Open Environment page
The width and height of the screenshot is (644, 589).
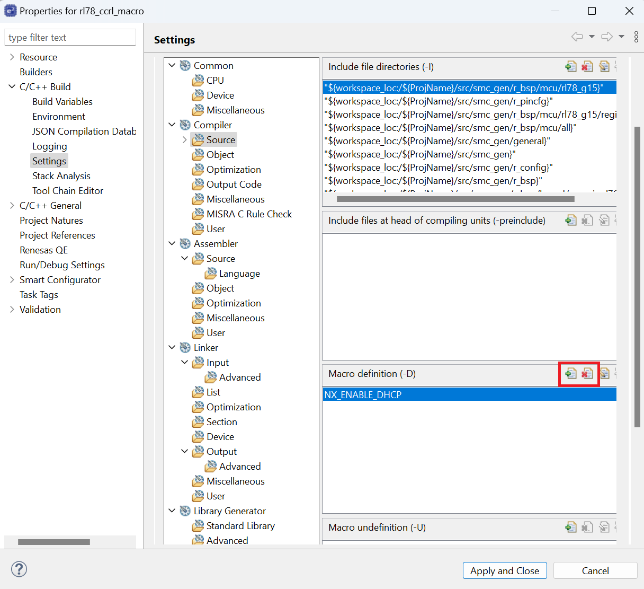coord(59,117)
